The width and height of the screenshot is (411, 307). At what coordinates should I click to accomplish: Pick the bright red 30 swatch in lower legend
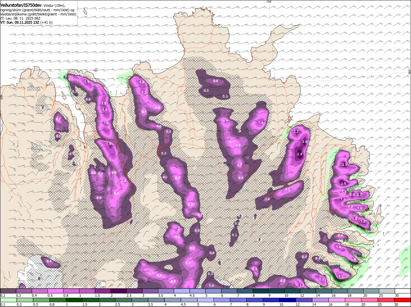click(x=403, y=300)
